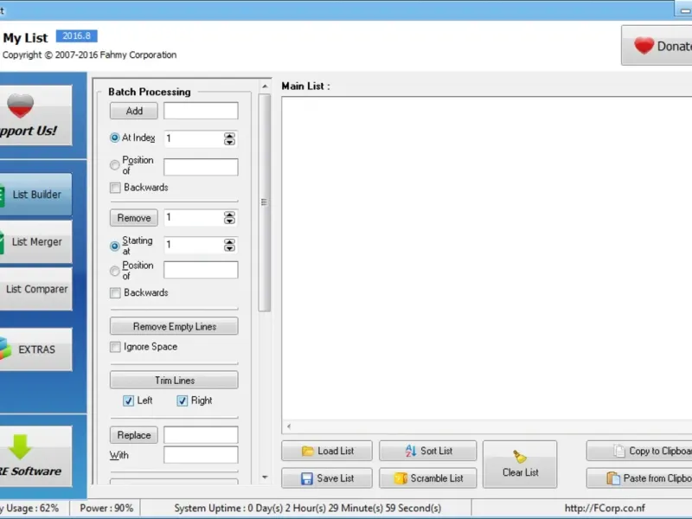Click the Usage : 62% status entry

coord(29,509)
